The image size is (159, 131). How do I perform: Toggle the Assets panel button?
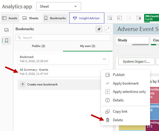[x=10, y=18]
